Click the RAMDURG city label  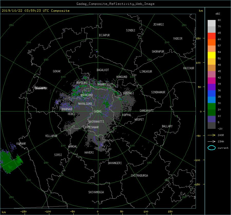82,83
